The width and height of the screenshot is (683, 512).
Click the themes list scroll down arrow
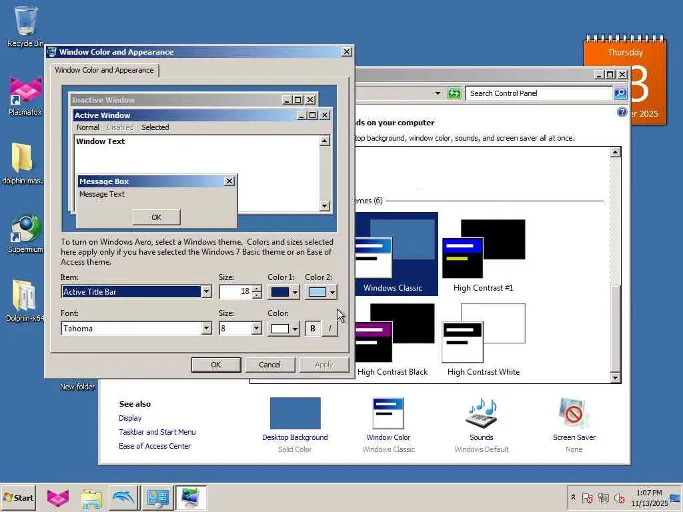point(615,378)
